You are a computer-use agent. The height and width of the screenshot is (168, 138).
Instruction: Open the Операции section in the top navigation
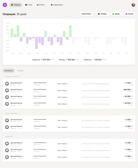(x=16, y=5)
